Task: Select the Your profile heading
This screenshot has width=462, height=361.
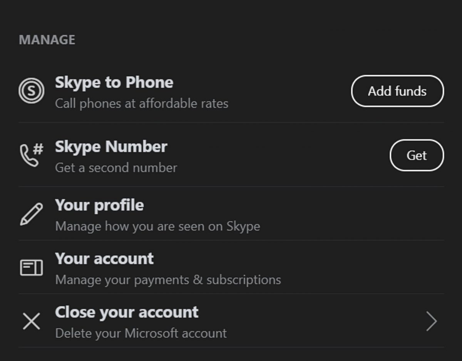Action: pos(99,205)
